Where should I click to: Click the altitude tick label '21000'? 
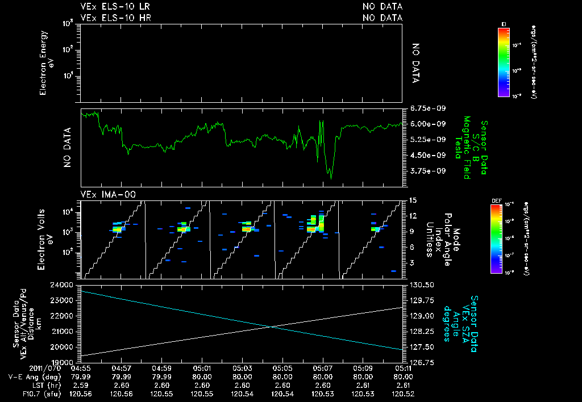[x=62, y=332]
